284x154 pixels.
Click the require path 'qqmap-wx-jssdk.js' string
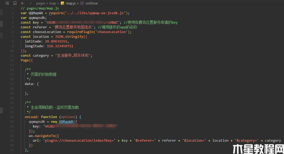pos(95,13)
